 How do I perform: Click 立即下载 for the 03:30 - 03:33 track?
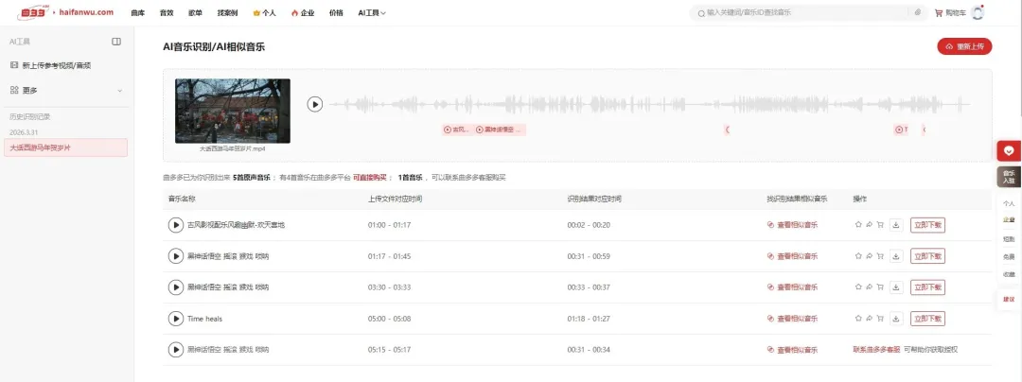tap(927, 287)
